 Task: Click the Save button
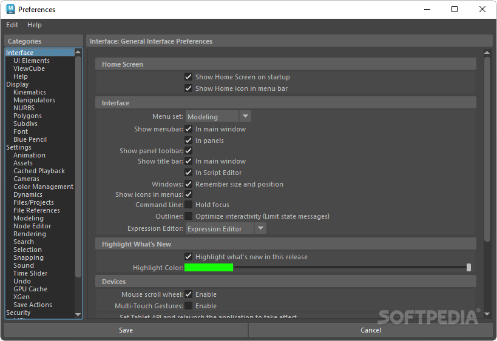126,330
